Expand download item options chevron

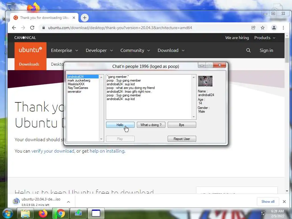coord(68,202)
